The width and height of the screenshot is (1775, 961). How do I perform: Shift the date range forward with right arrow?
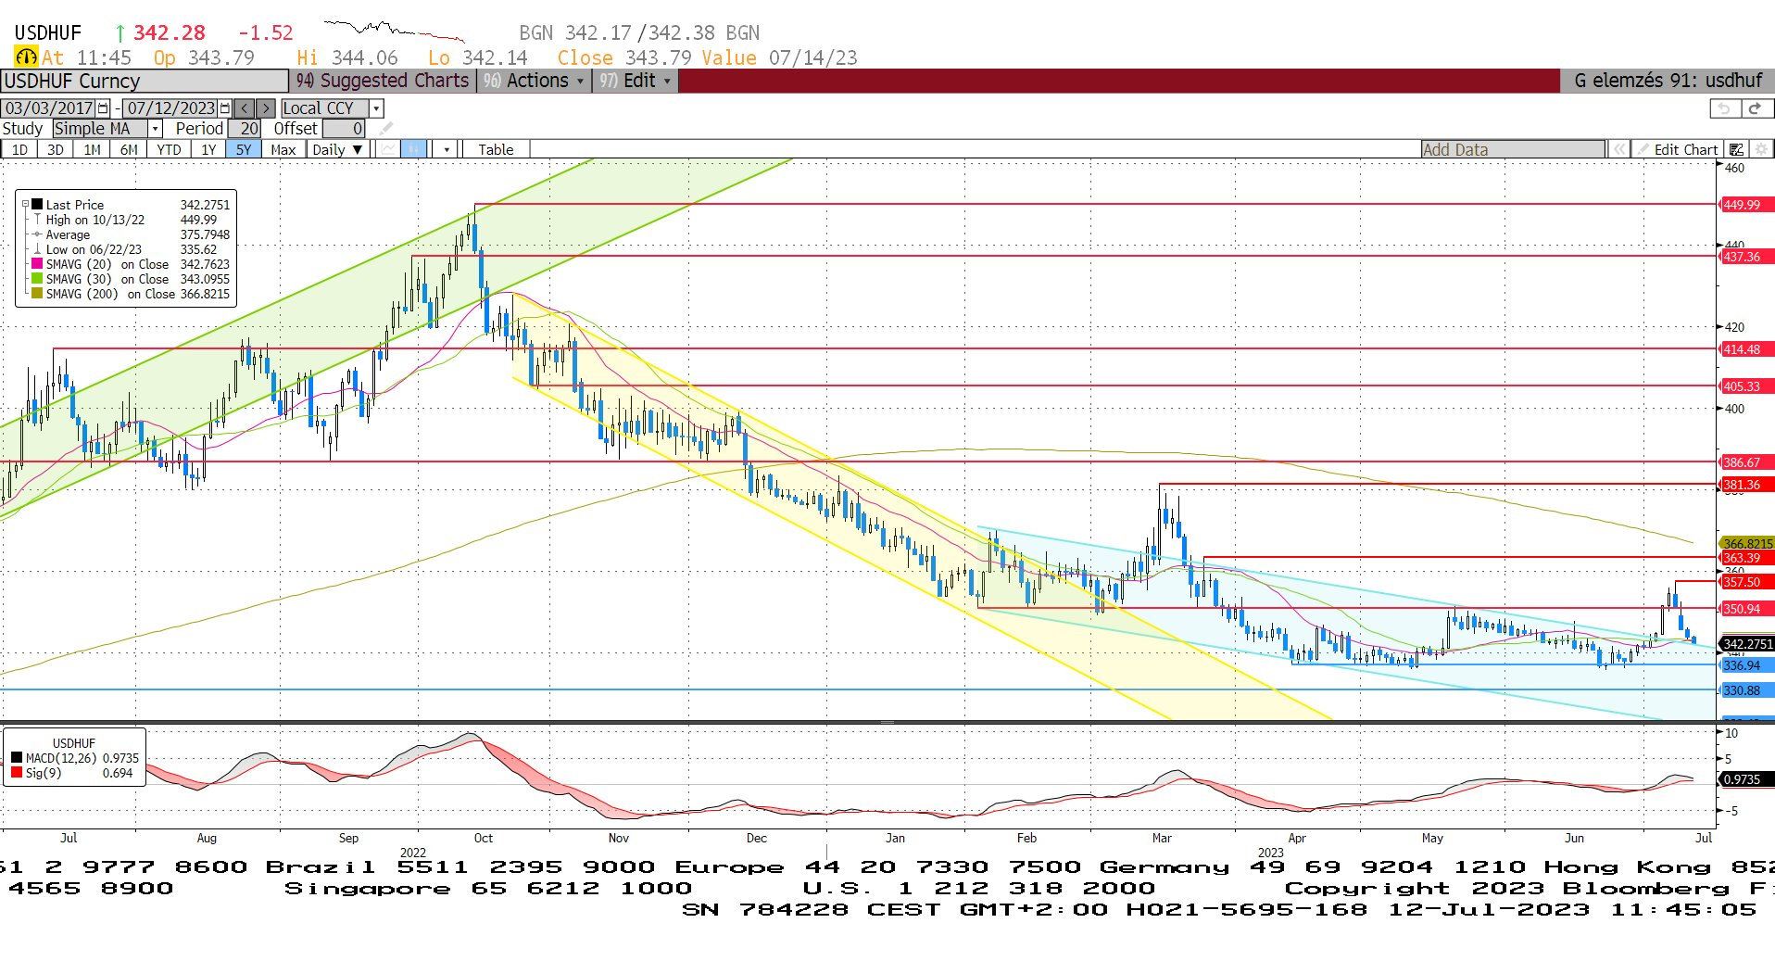coord(265,108)
